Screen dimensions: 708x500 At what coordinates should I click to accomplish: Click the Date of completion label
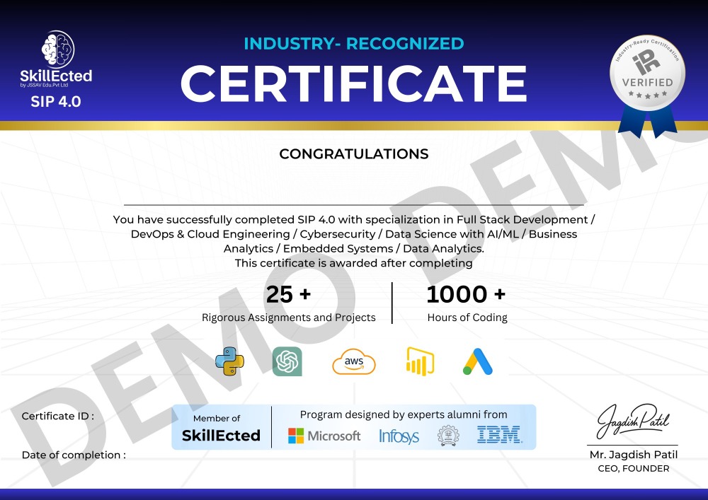pyautogui.click(x=74, y=455)
